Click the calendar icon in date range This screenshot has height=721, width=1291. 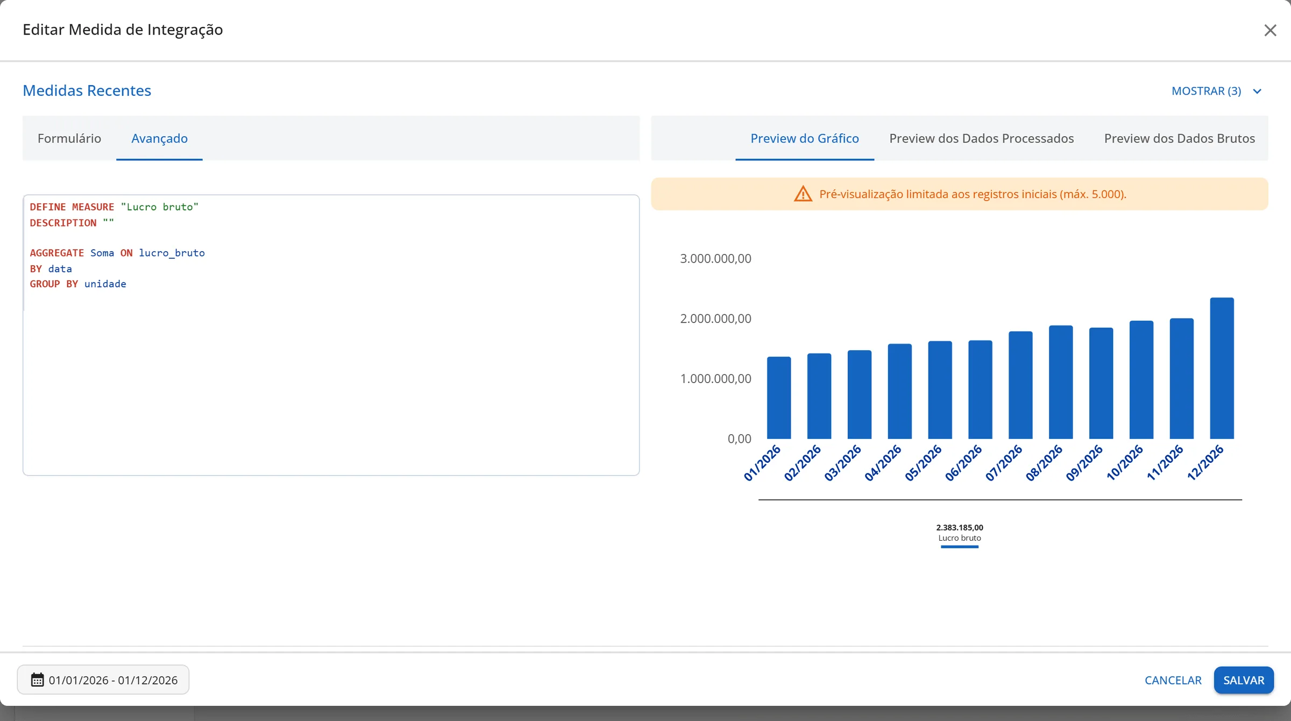point(37,680)
